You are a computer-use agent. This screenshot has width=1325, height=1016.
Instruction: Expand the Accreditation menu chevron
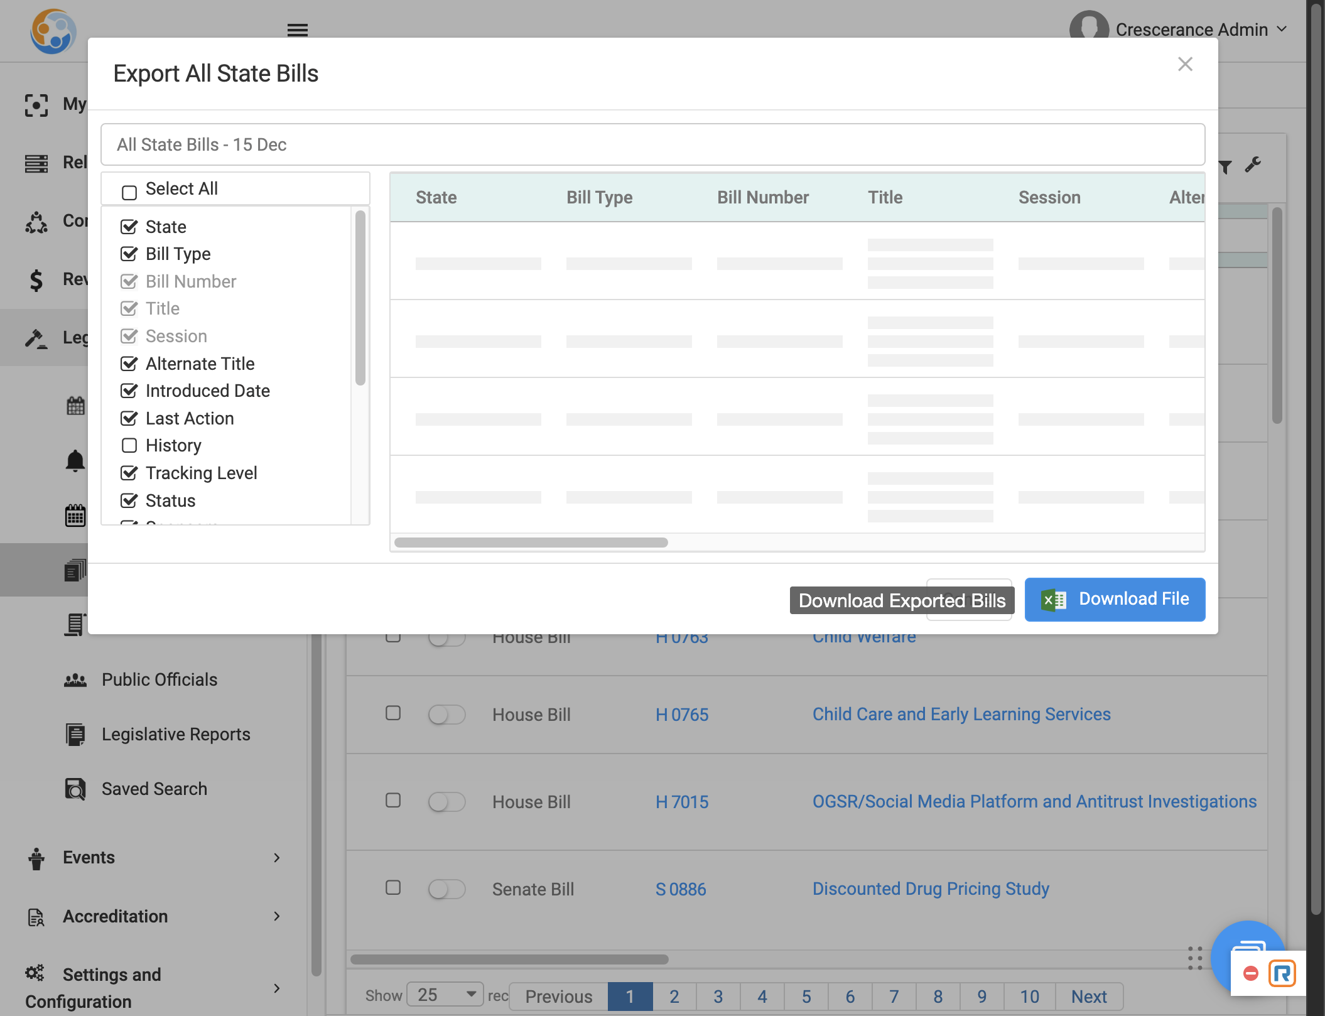277,916
